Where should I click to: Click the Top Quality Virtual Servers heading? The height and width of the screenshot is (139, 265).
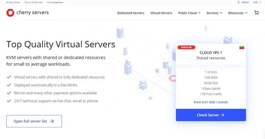[61, 44]
